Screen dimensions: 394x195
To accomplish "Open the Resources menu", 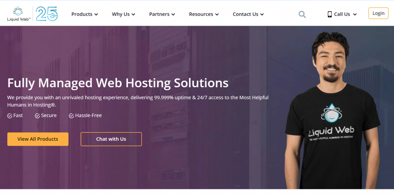I will [204, 14].
